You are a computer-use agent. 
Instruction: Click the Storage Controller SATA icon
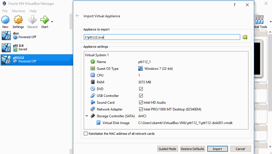coord(93,116)
